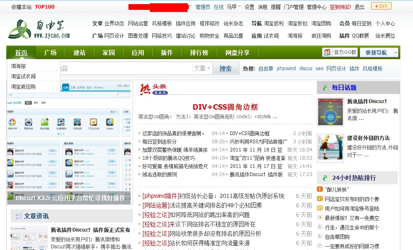Select the 排行榜 navigation tab
This screenshot has height=250, width=413.
point(199,53)
